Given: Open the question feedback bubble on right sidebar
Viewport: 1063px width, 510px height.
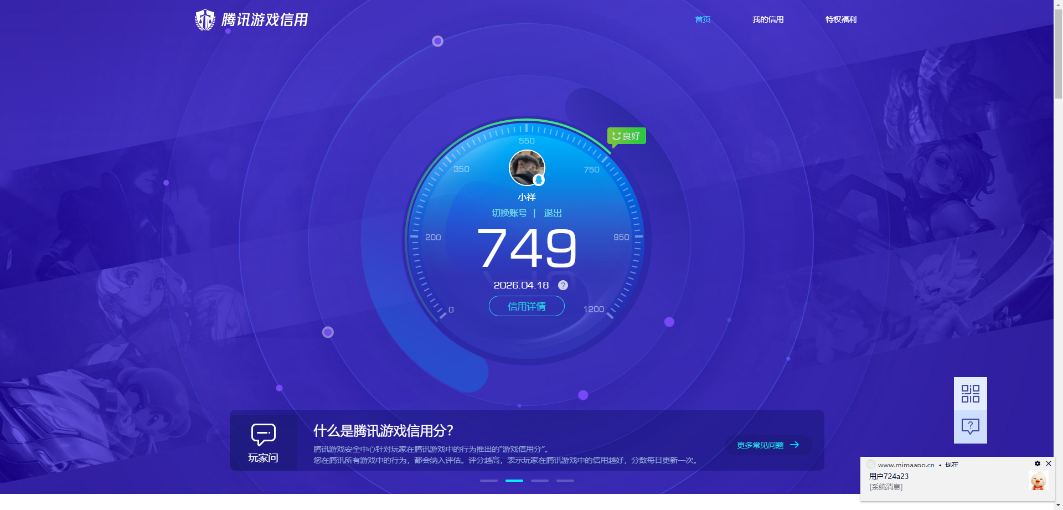Looking at the screenshot, I should tap(970, 426).
